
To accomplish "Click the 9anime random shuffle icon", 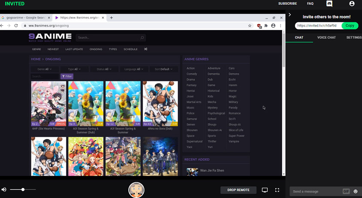I will pyautogui.click(x=146, y=49).
